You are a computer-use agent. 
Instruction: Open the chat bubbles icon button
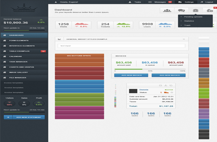pyautogui.click(x=181, y=10)
